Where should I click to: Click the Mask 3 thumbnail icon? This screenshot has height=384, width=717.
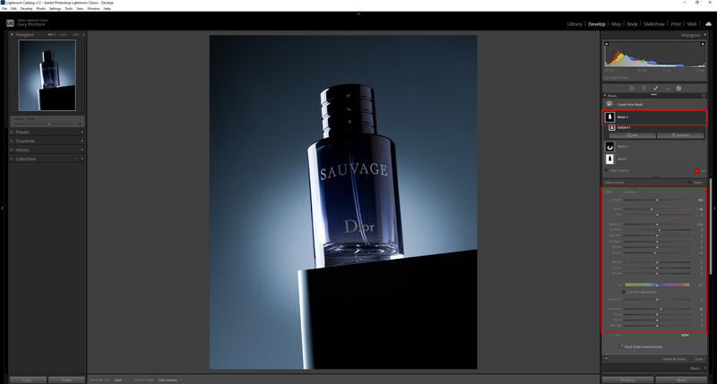609,117
